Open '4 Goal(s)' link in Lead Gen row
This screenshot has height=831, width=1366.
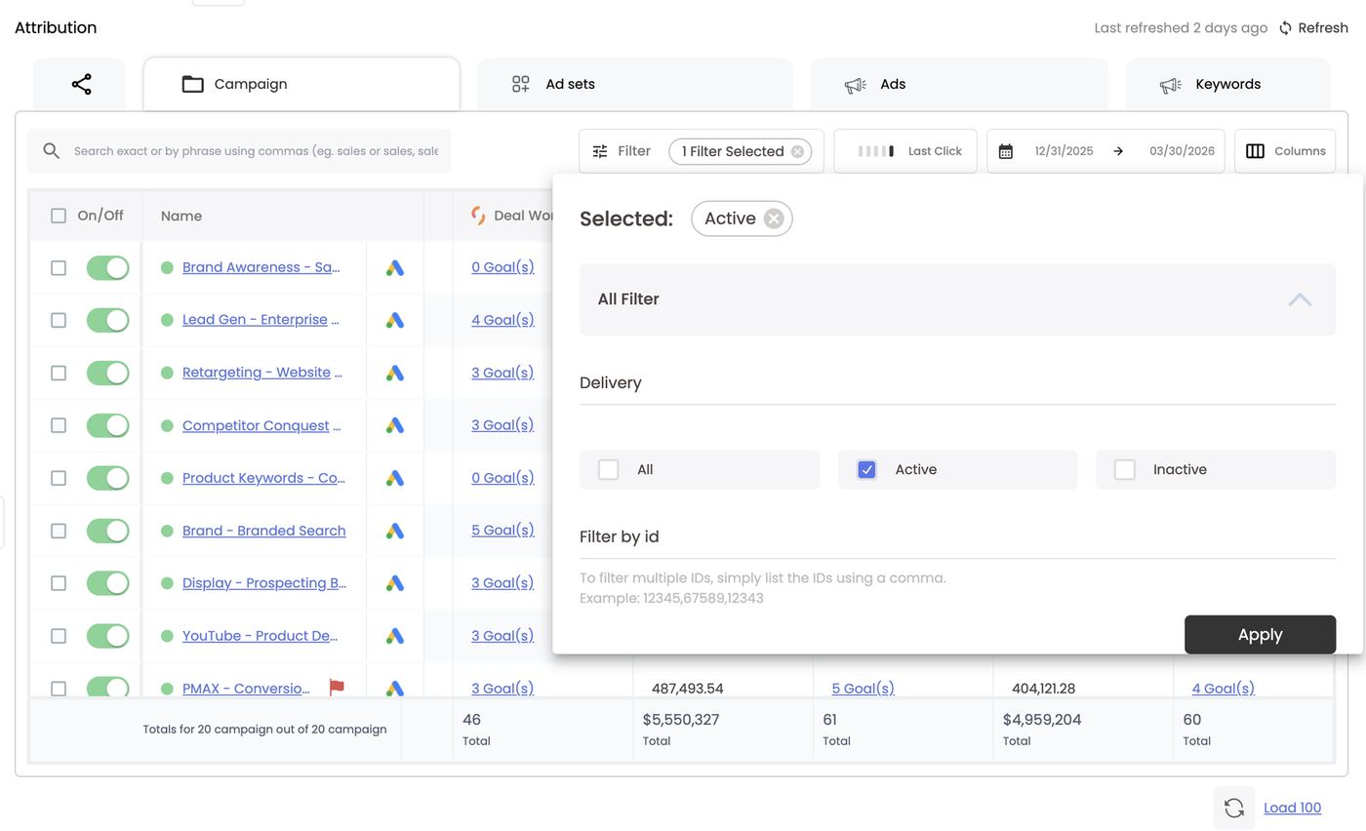(502, 320)
